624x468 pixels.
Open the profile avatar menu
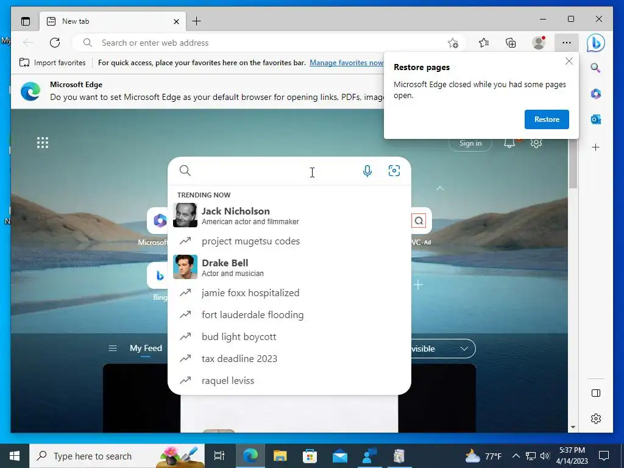click(x=539, y=43)
